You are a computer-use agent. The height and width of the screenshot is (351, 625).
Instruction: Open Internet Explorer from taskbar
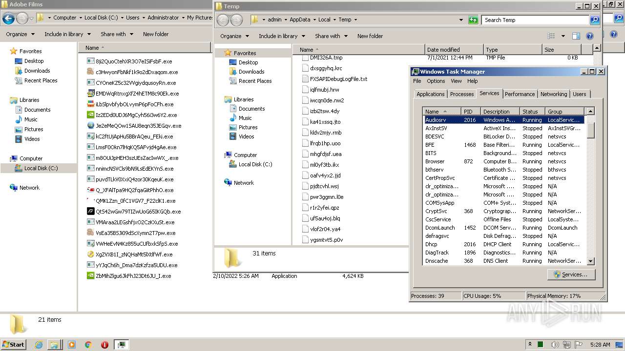tap(39, 345)
